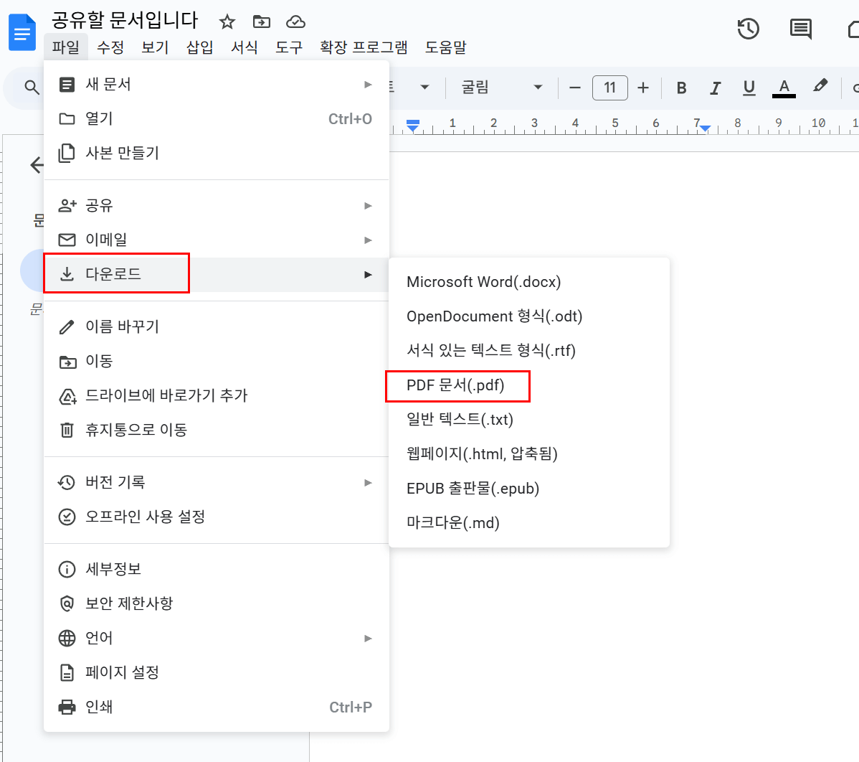Image resolution: width=859 pixels, height=762 pixels.
Task: Expand the 언어 submenu
Action: (x=217, y=638)
